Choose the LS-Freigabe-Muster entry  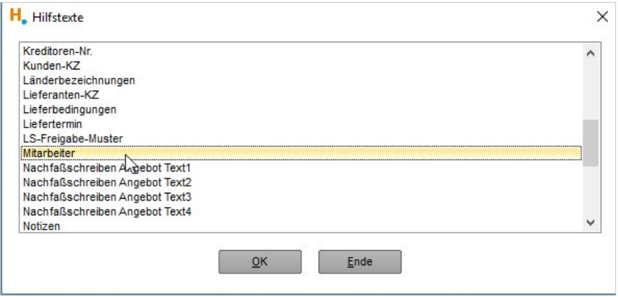(x=301, y=138)
